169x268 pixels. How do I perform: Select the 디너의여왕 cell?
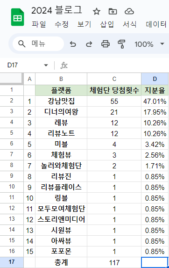(61, 112)
